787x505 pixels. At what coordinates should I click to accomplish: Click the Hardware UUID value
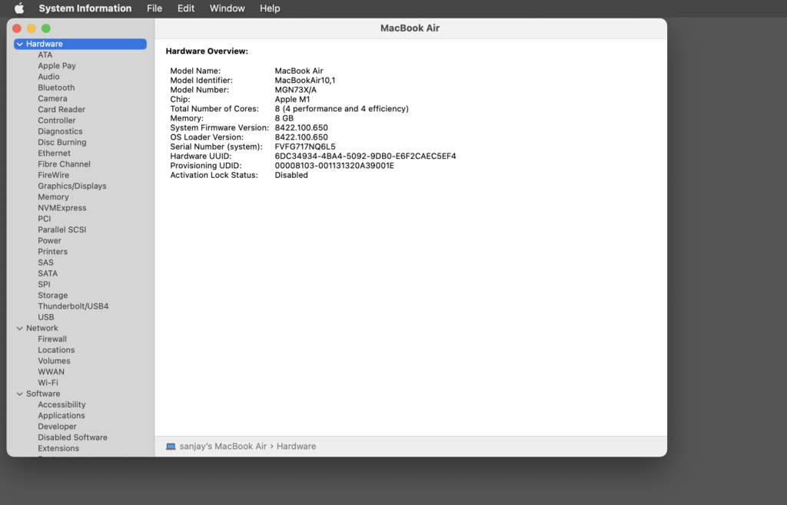(x=365, y=157)
